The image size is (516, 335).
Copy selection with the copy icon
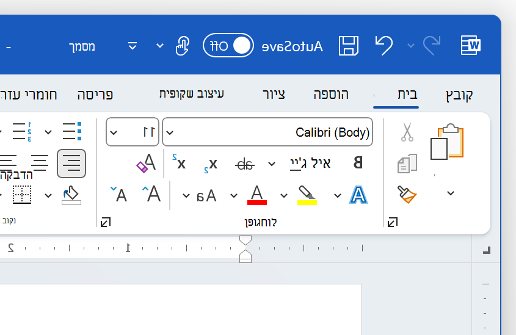407,164
